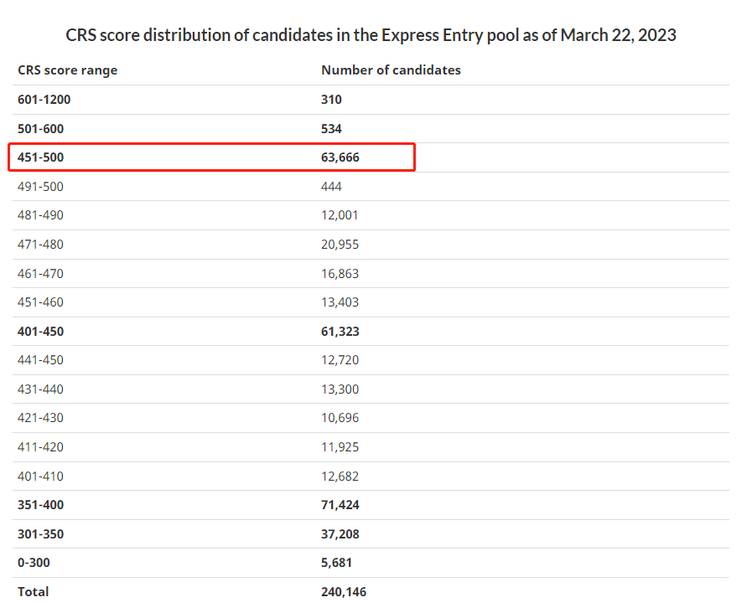This screenshot has height=613, width=752.
Task: Click the 401-410 score range label
Action: [40, 476]
